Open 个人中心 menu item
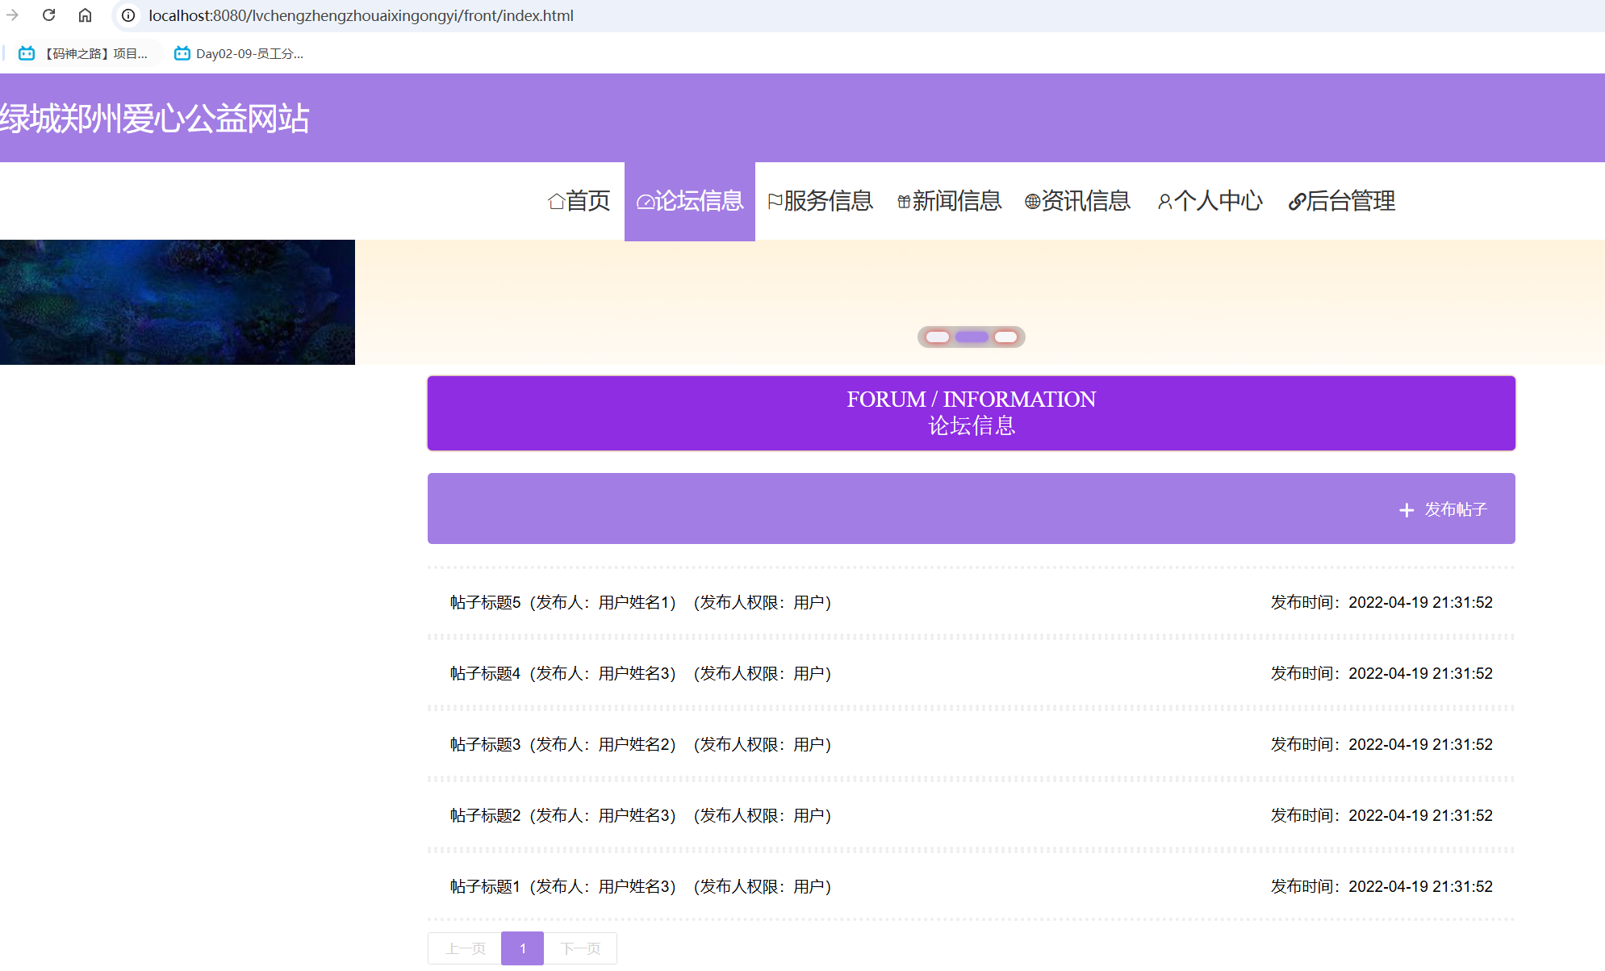 click(x=1210, y=201)
